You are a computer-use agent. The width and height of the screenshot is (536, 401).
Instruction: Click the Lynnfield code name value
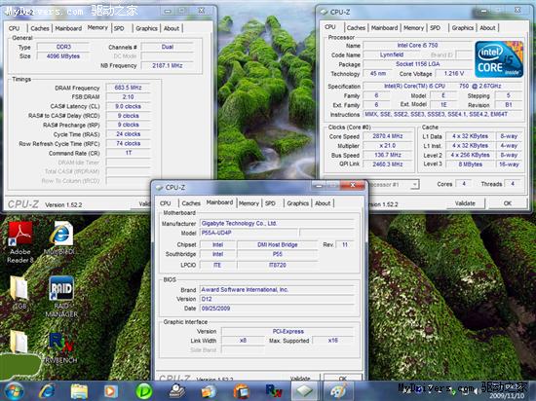[392, 55]
